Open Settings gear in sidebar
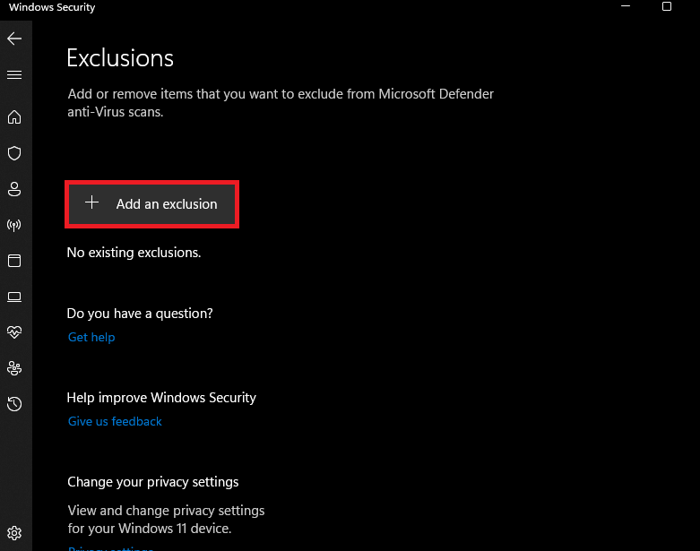Viewport: 700px width, 551px height. pos(14,532)
